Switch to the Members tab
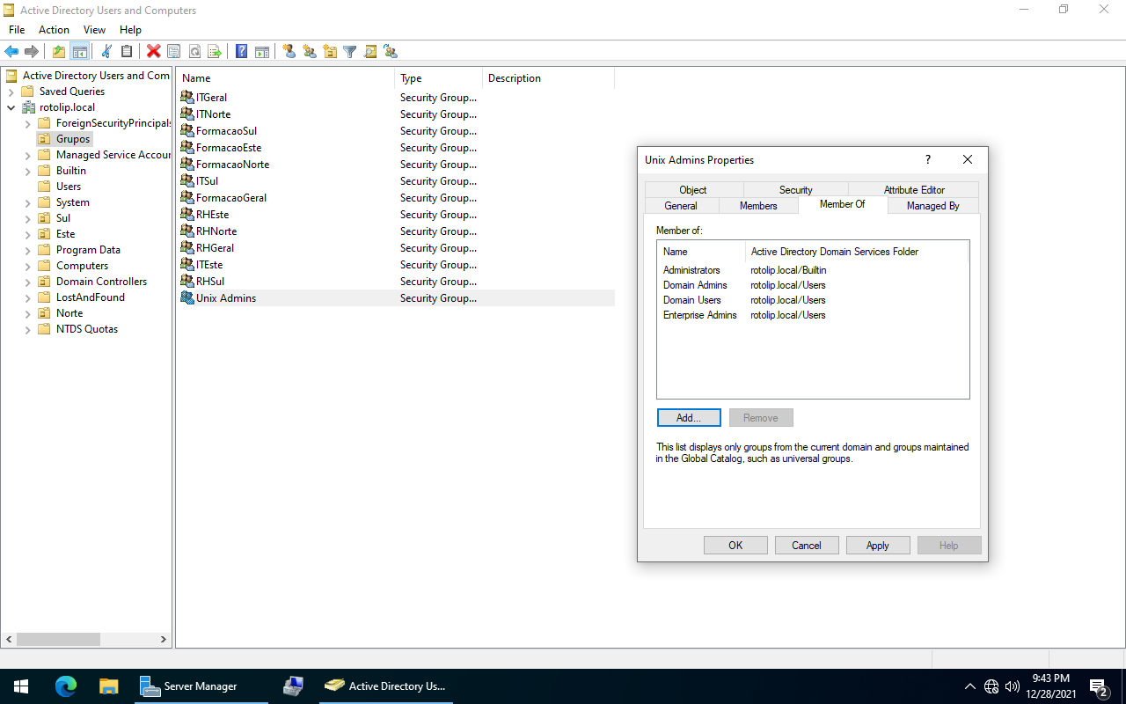The width and height of the screenshot is (1126, 704). [757, 206]
